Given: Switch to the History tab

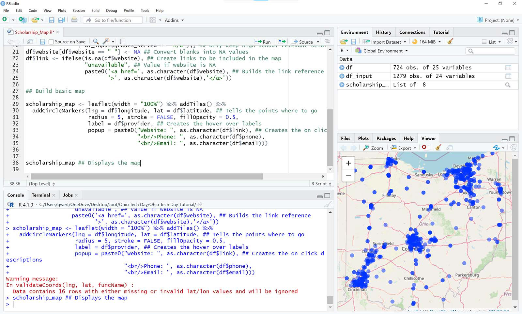Looking at the screenshot, I should click(383, 32).
